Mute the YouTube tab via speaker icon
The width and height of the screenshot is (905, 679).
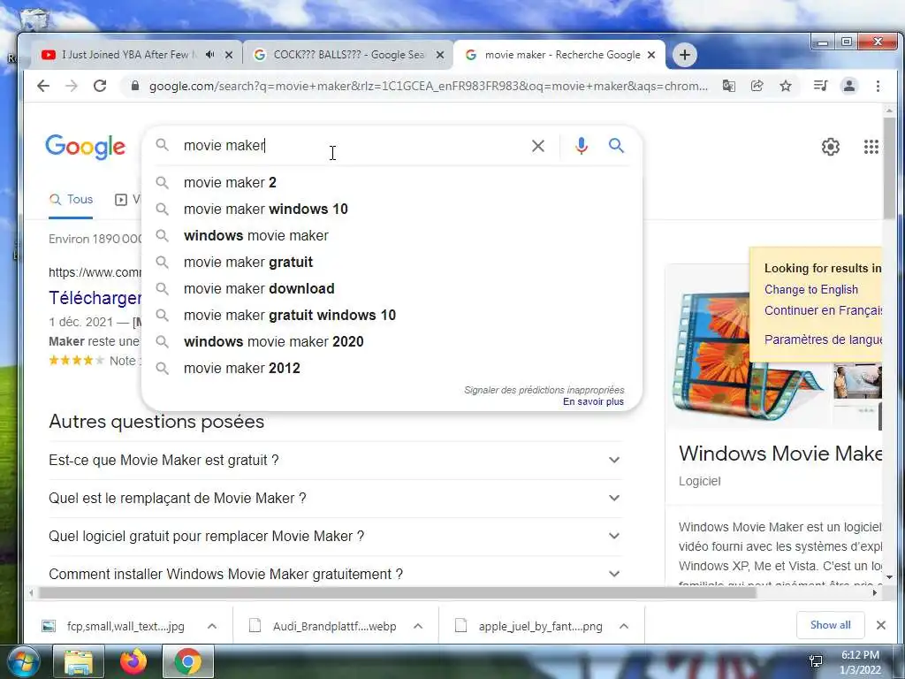coord(210,54)
